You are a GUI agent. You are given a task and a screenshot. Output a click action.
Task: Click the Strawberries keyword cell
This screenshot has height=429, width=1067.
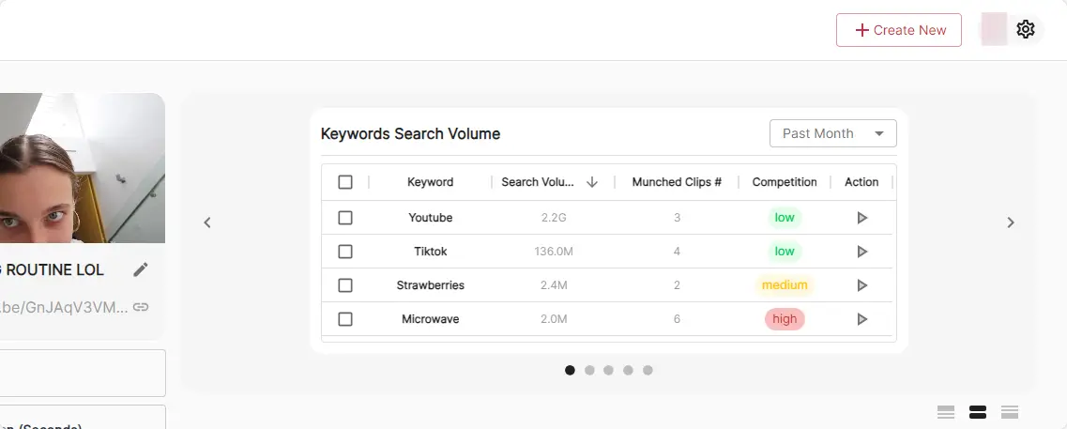pyautogui.click(x=430, y=285)
